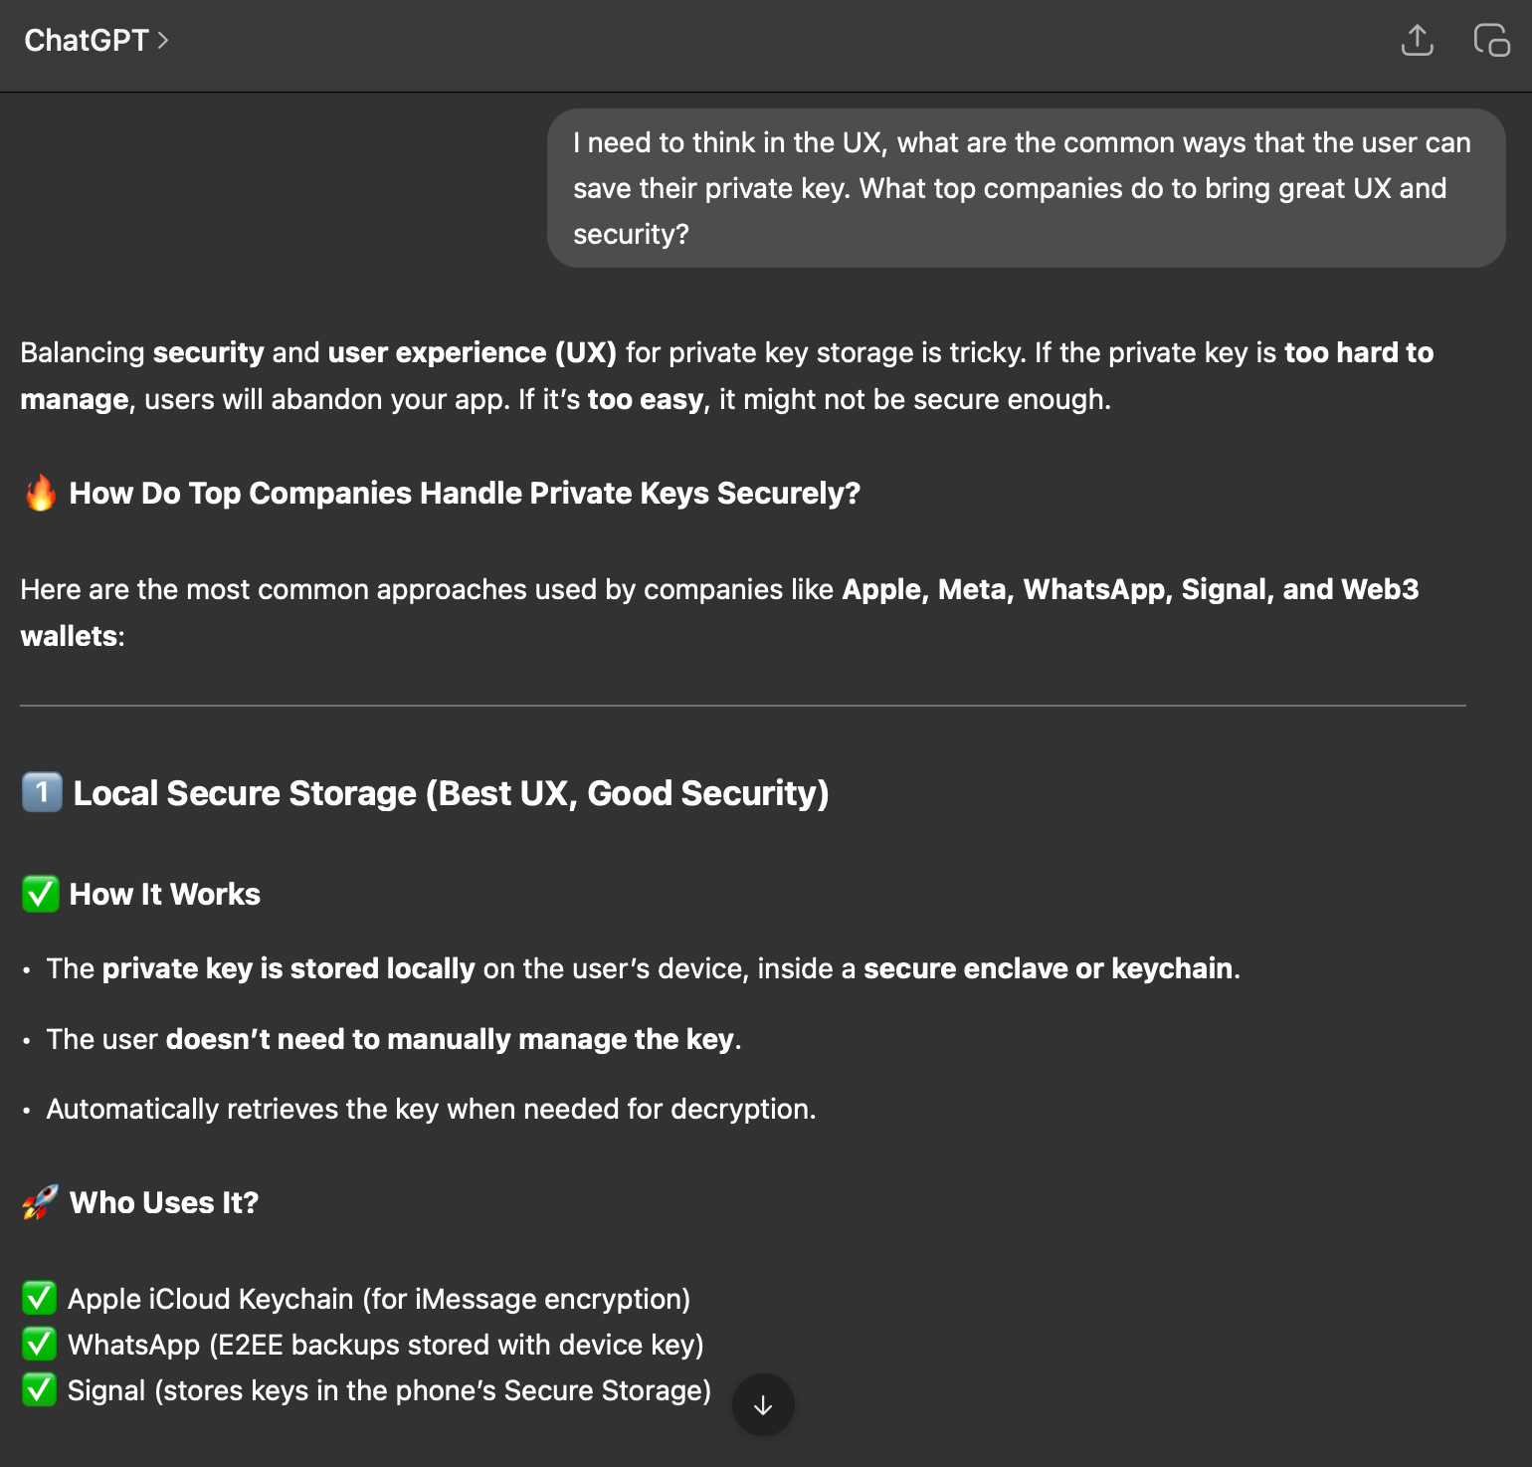Click checkmark next to WhatsApp E2EE backups
The height and width of the screenshot is (1467, 1532).
39,1344
